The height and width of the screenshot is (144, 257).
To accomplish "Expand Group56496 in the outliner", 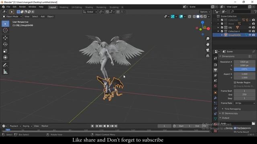I will pos(222,35).
